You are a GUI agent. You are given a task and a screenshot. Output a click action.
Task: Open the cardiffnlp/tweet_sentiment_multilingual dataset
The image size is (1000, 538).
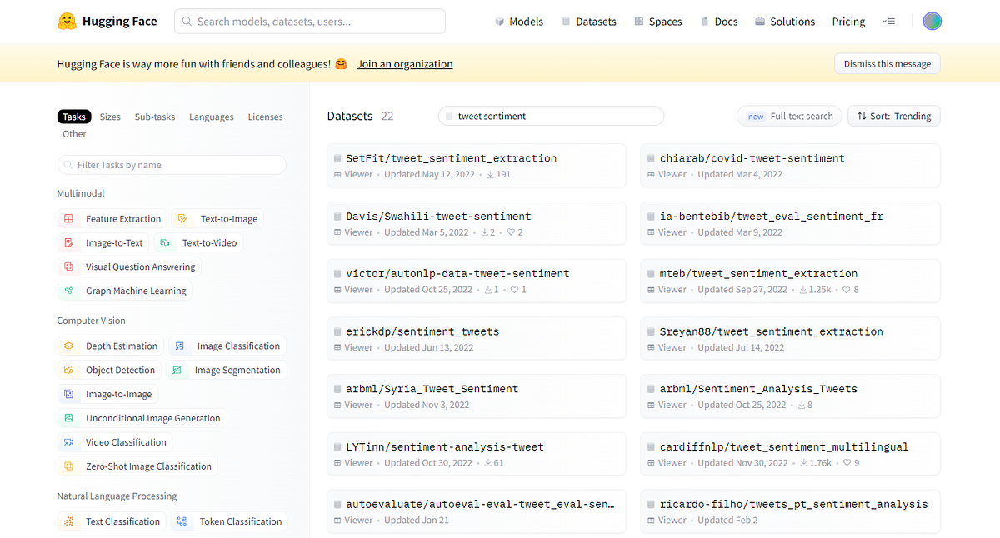coord(783,447)
